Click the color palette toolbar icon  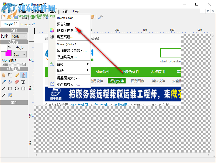click(x=93, y=17)
